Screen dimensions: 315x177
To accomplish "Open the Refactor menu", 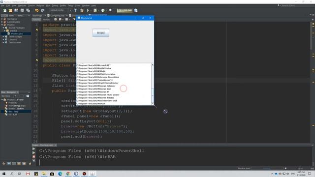I will [40, 5].
